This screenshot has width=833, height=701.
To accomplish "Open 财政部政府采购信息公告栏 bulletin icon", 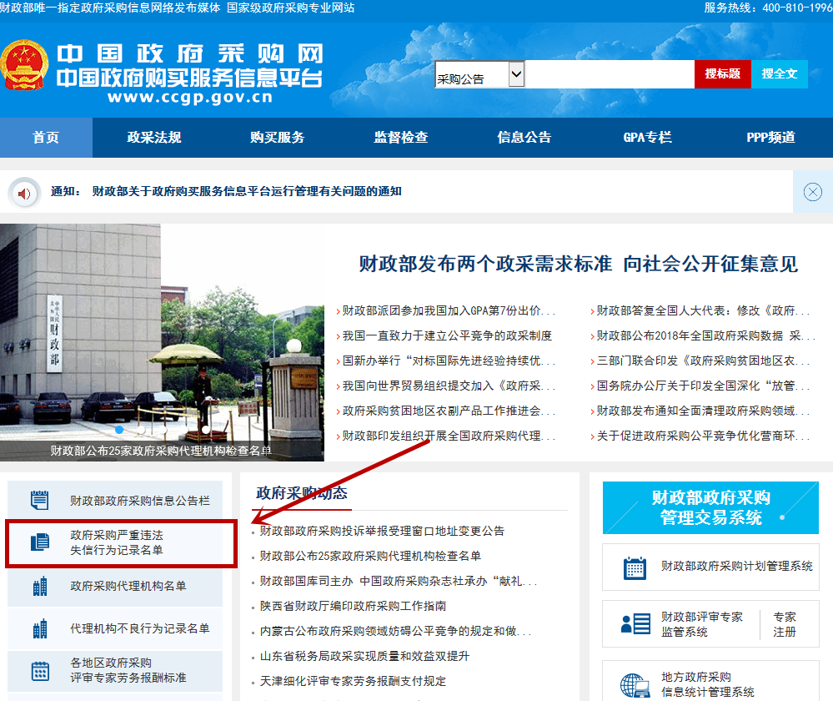I will point(39,501).
